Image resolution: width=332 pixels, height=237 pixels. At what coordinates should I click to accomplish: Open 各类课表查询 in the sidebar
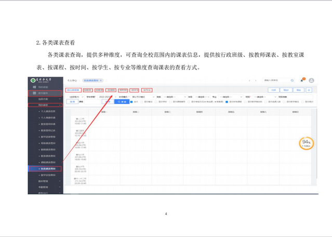(x=46, y=169)
